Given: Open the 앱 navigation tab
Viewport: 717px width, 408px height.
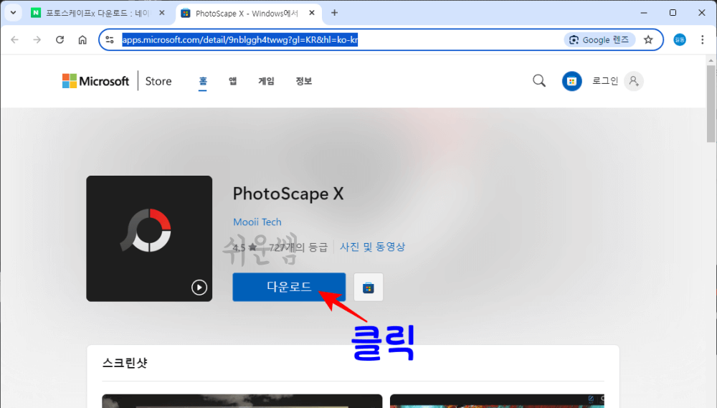Looking at the screenshot, I should tap(233, 81).
